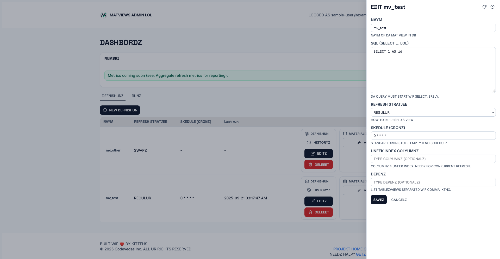Screen dimensions: 500x259
Task: Click CANCELZ to discard edits
Action: point(399,200)
